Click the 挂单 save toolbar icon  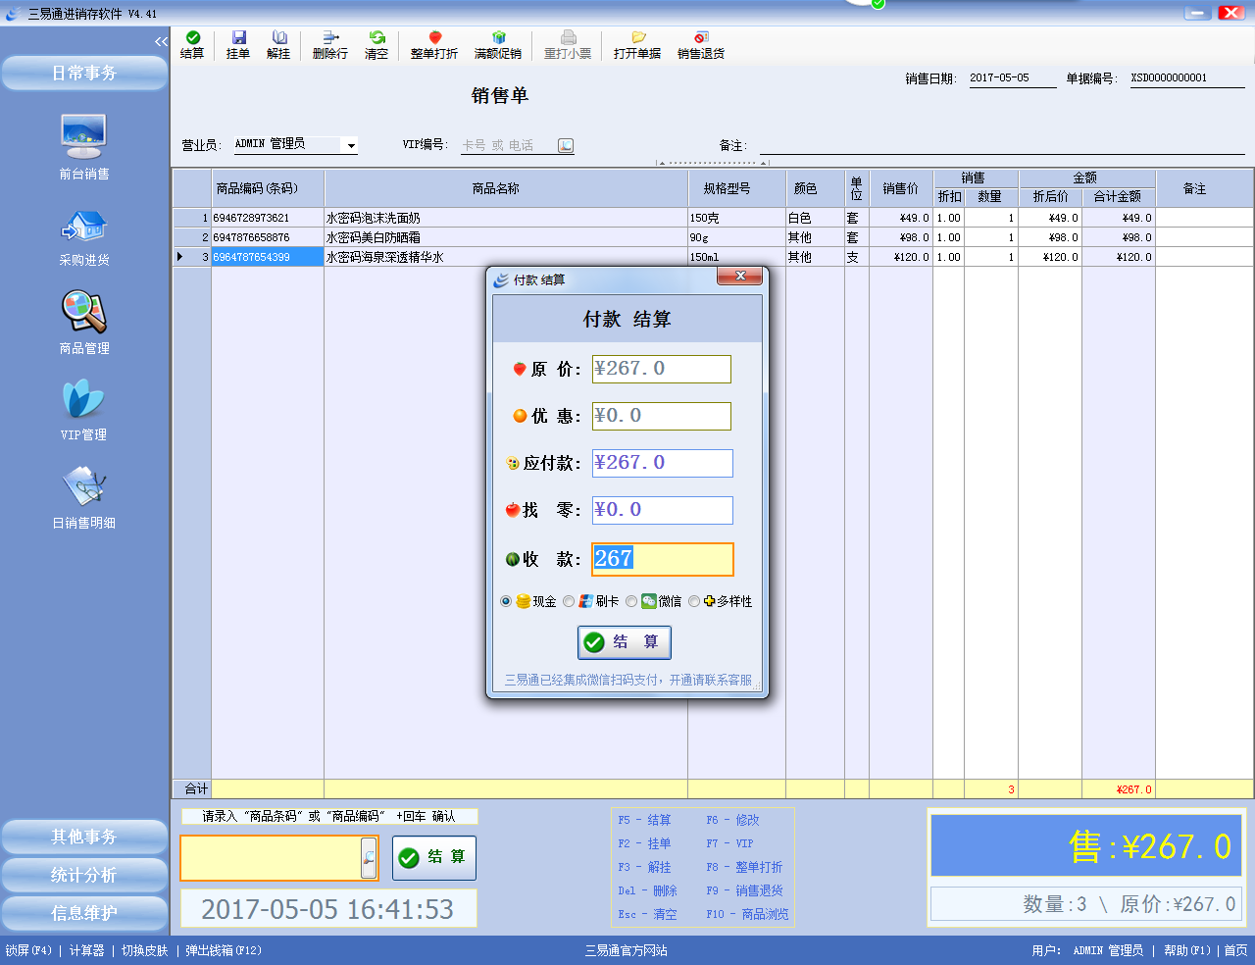(238, 45)
